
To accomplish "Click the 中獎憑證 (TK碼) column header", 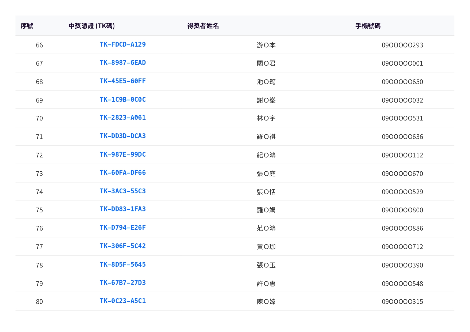I will click(x=91, y=26).
